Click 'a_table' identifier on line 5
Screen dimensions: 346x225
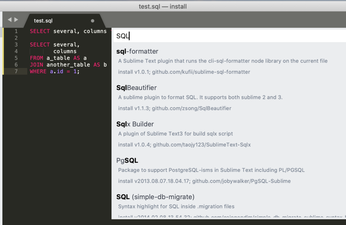coord(58,58)
